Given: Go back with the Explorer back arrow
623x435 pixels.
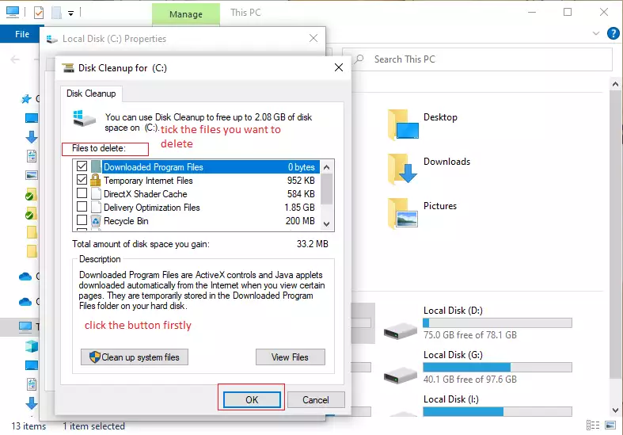Looking at the screenshot, I should coord(15,59).
